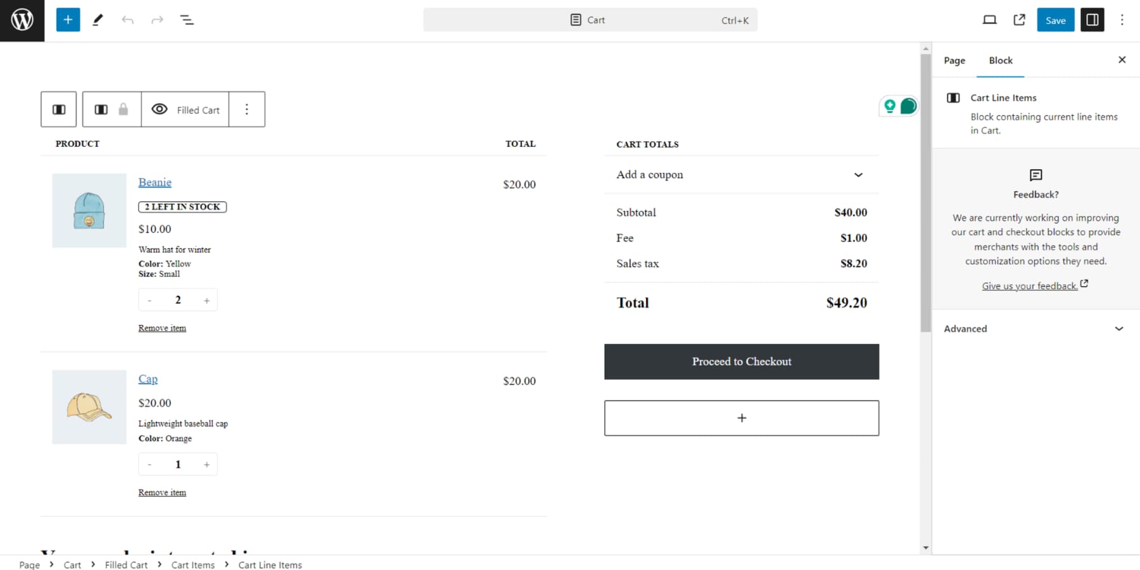
Task: Click the WordPress logo icon
Action: pos(22,20)
